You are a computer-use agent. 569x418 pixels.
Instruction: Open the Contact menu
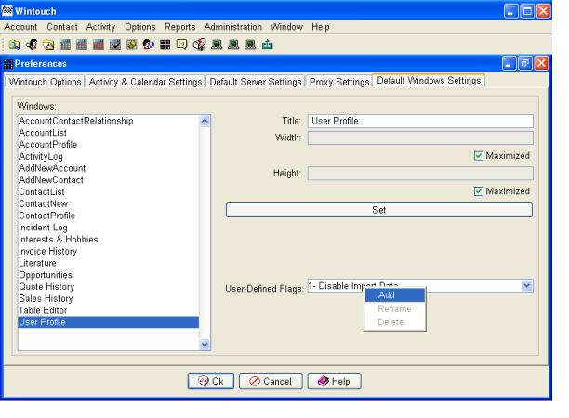click(62, 27)
